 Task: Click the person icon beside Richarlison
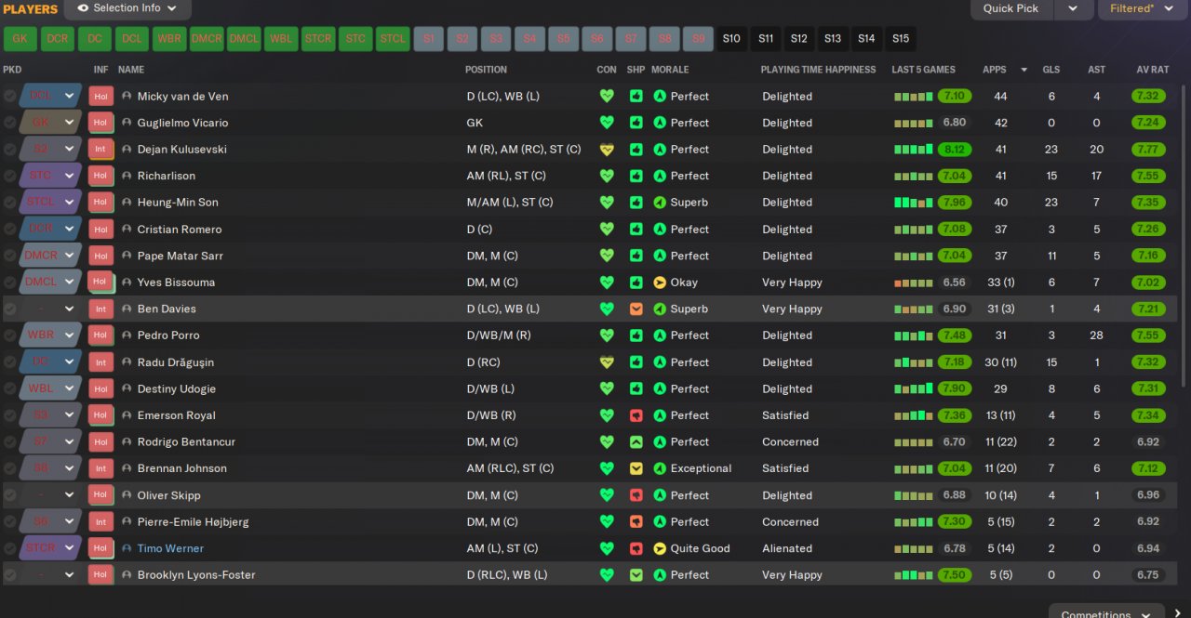point(127,176)
